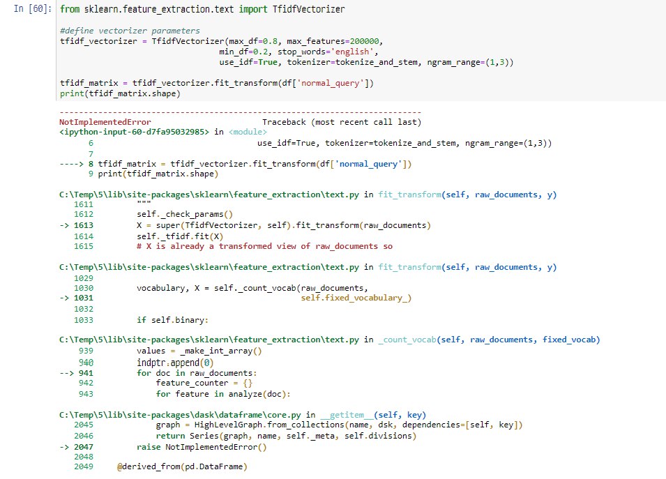Screen dimensions: 666x479
Task: Click line 2046 return Series statement
Action: (287, 436)
